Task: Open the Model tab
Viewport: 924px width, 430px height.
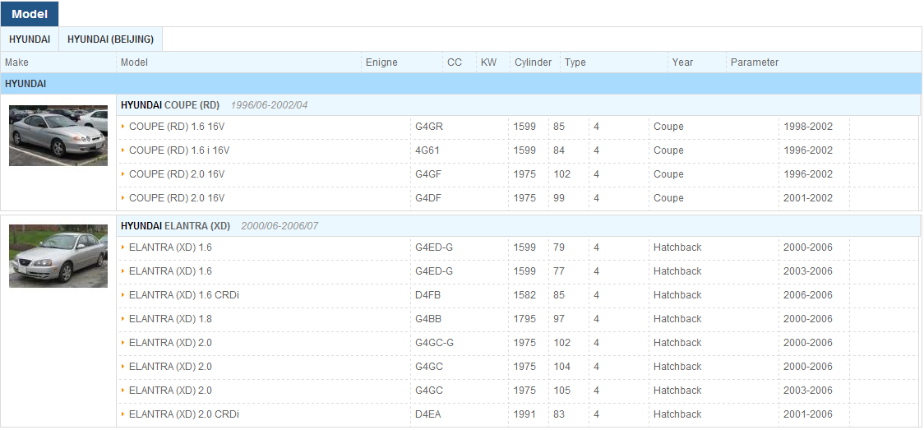Action: (30, 14)
